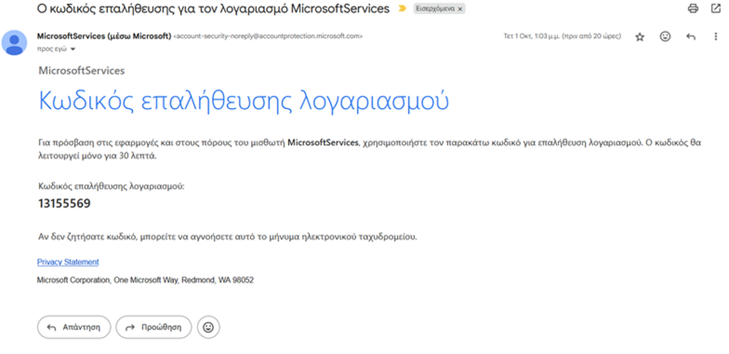
Task: Remove the Εισερχόμενα label with the x
Action: point(460,9)
